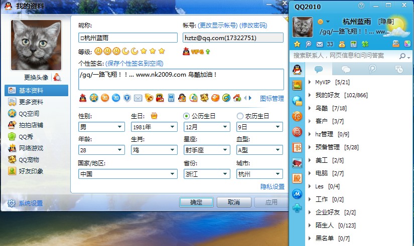Open the 星座 dropdown showing 射手座
The image size is (414, 246).
(207, 150)
